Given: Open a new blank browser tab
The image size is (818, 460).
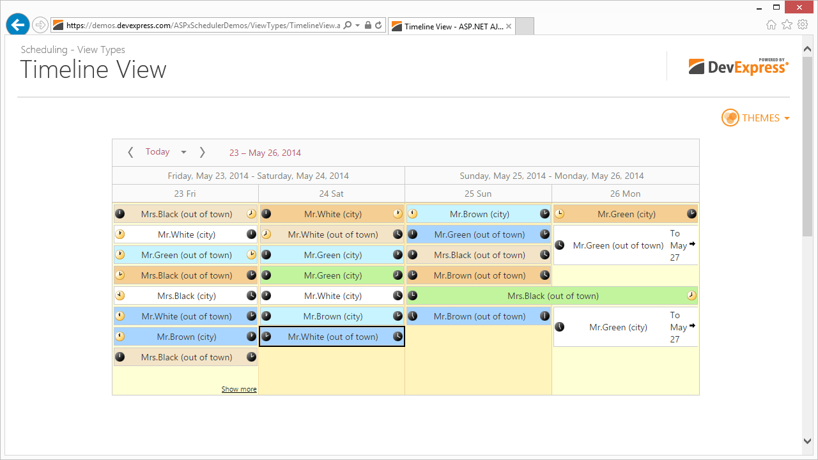Looking at the screenshot, I should 525,26.
